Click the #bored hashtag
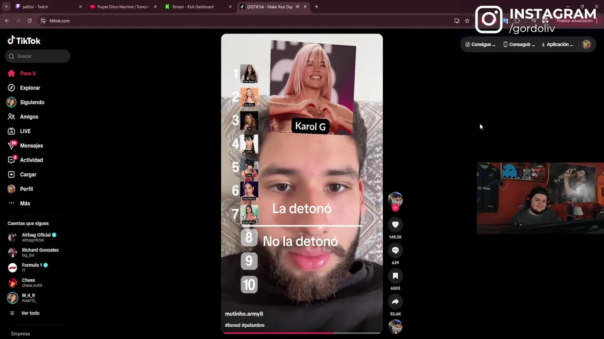 click(x=232, y=325)
